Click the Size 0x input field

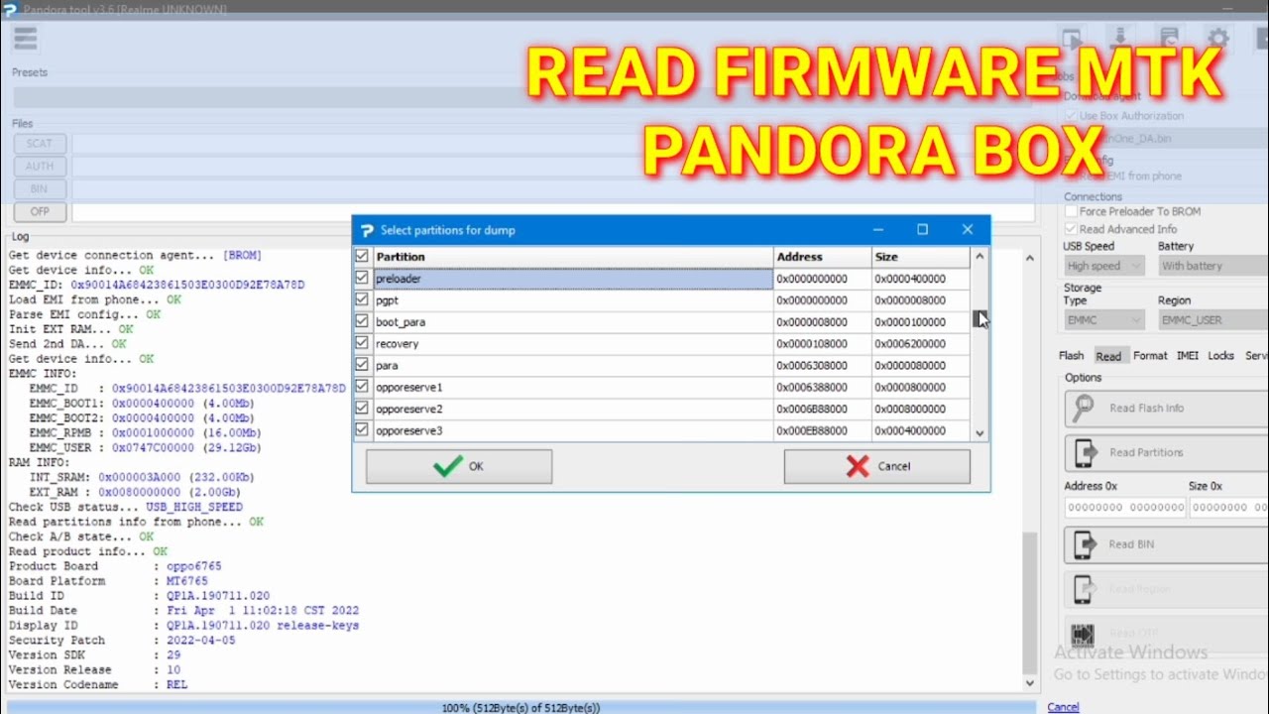(1229, 508)
